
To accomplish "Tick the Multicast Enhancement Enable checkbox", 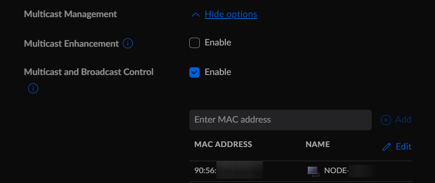I will click(x=194, y=43).
